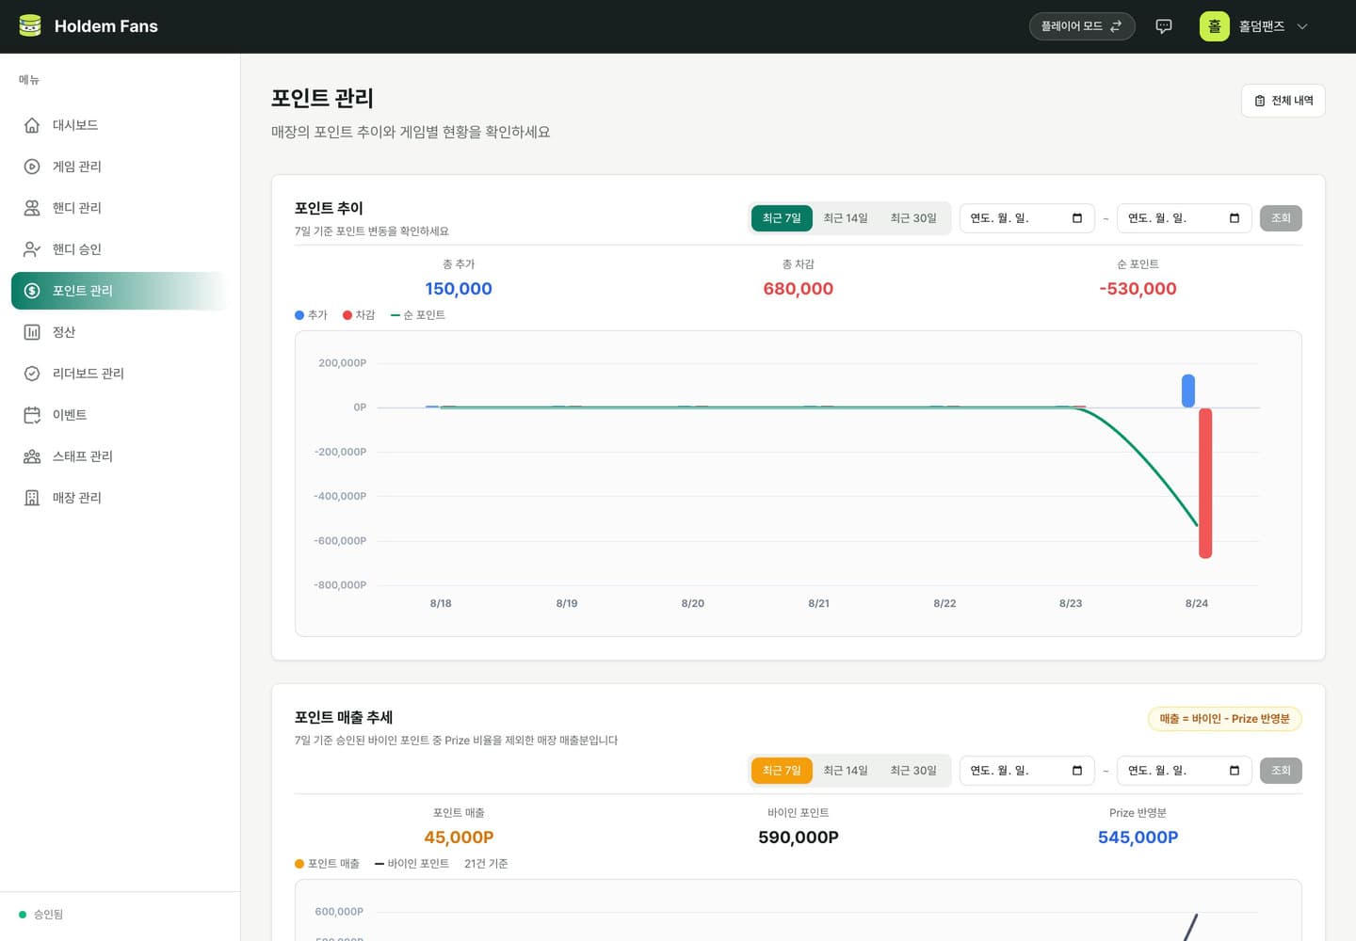Image resolution: width=1356 pixels, height=941 pixels.
Task: Click the calendar icon beside 이벤트
Action: pos(32,415)
